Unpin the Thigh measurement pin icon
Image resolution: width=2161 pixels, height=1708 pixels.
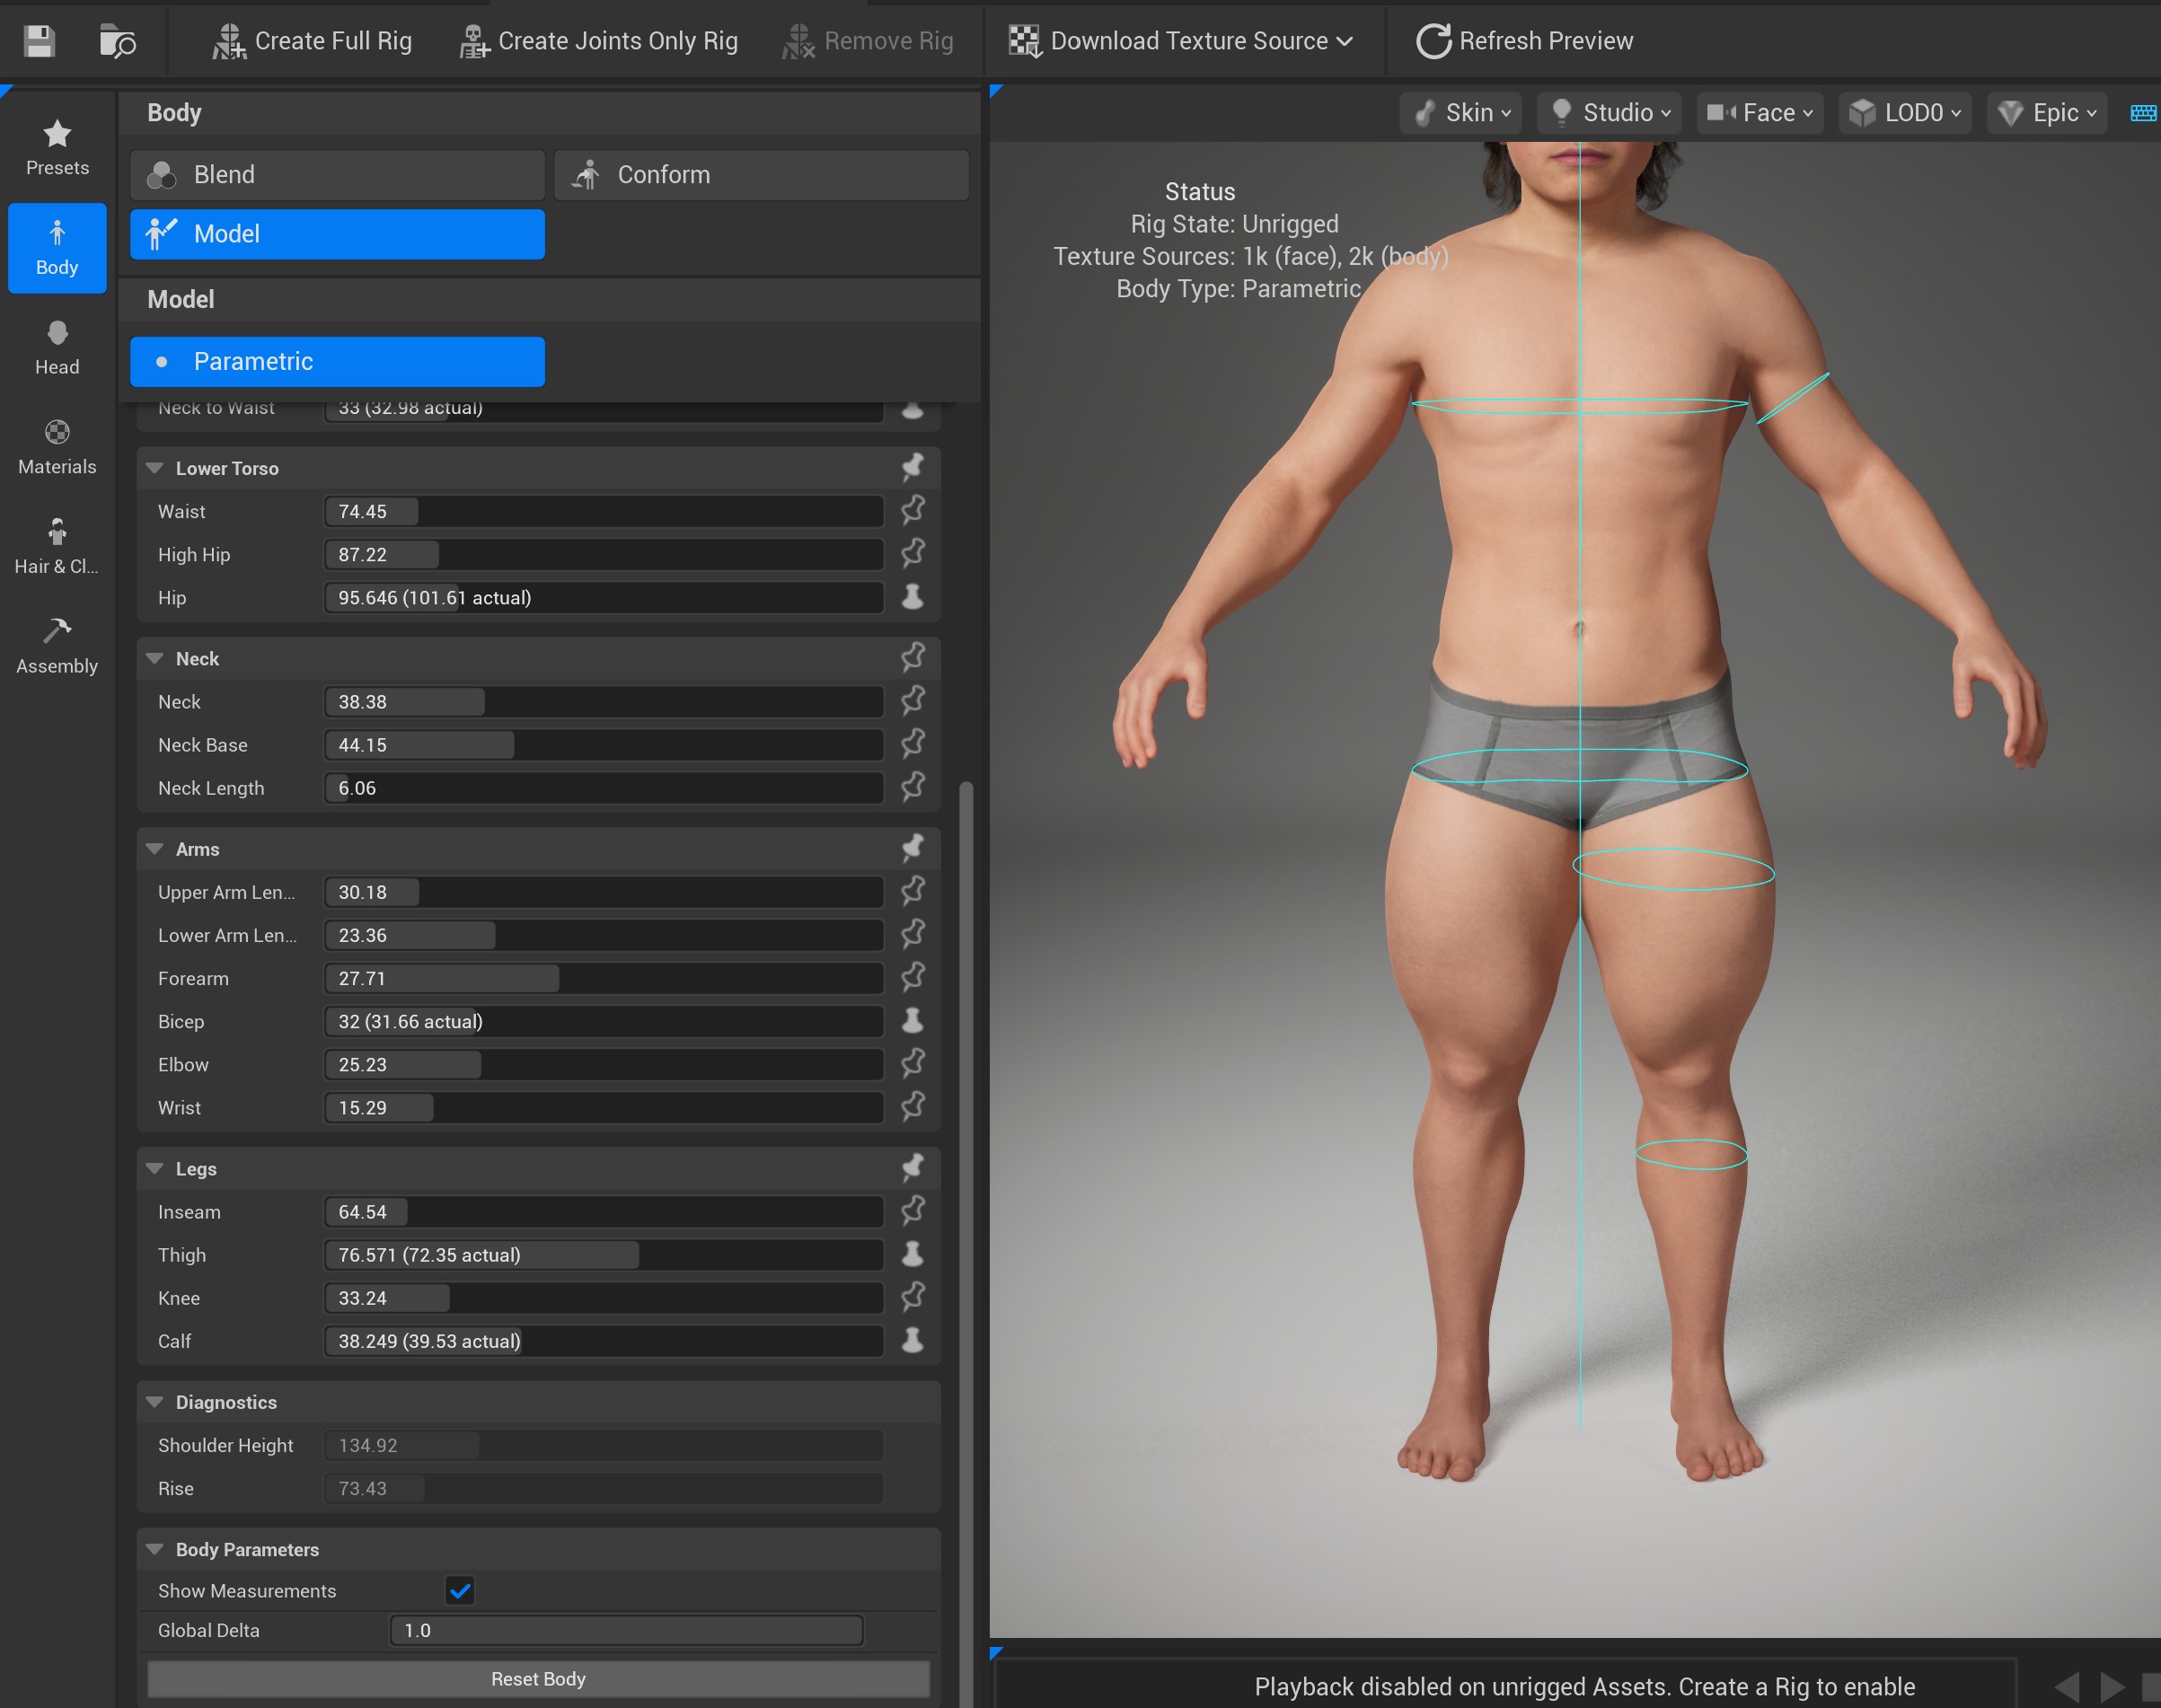(912, 1254)
